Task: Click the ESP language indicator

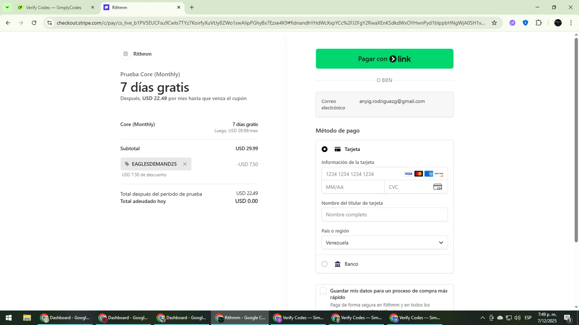Action: (x=528, y=318)
